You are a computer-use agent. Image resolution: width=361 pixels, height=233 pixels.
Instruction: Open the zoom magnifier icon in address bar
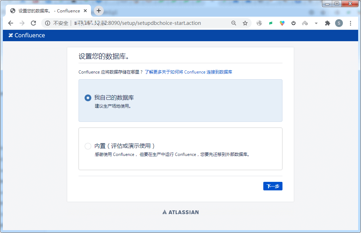pyautogui.click(x=234, y=23)
